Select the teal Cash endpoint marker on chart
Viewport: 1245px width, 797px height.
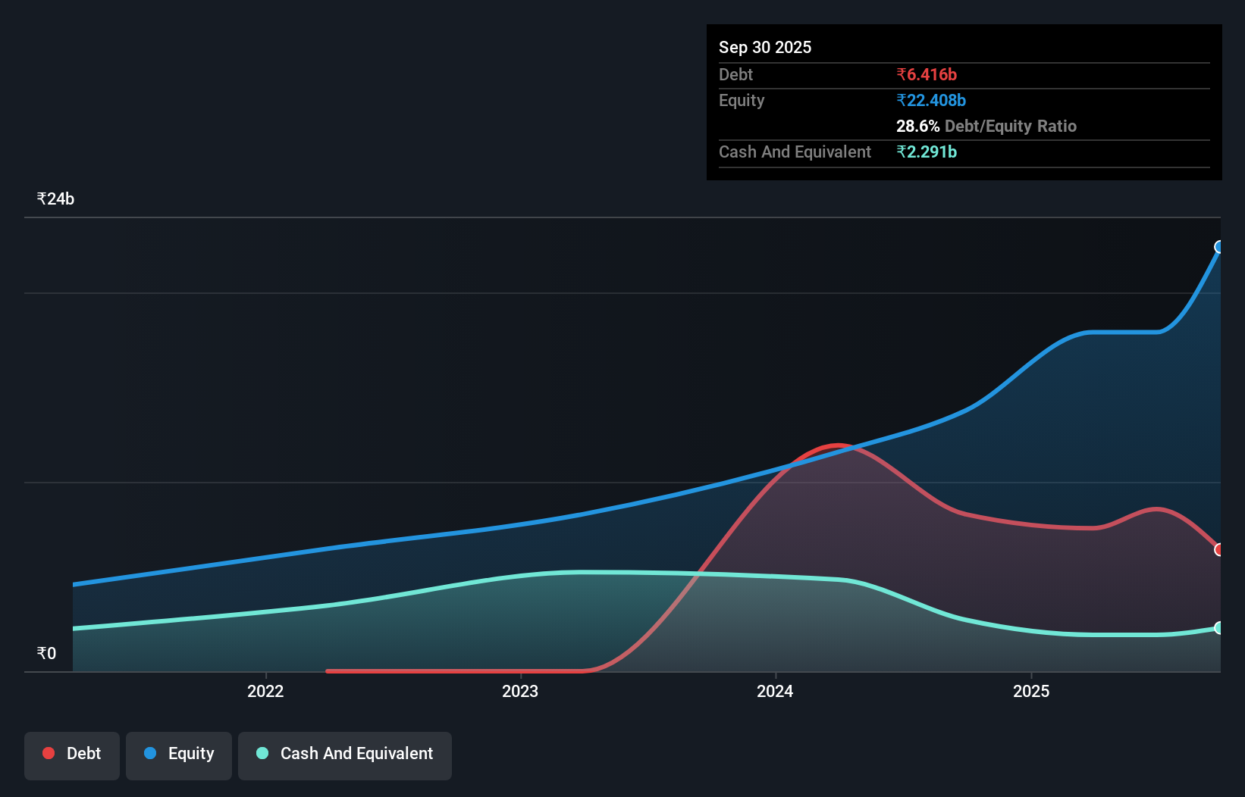click(x=1219, y=627)
